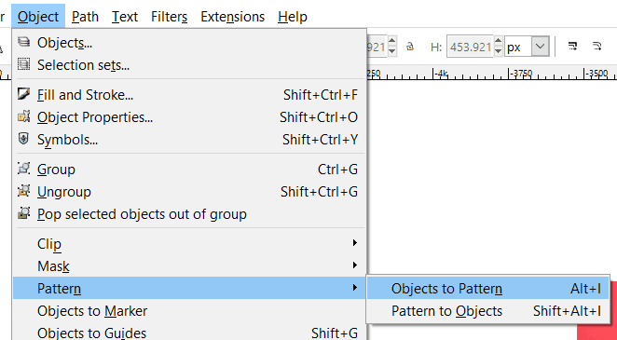Increase width with up stepper arrow

[391, 41]
